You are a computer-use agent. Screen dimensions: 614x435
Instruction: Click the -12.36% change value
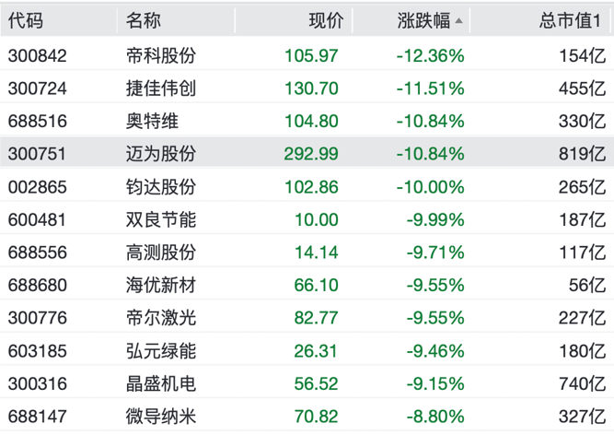(431, 56)
